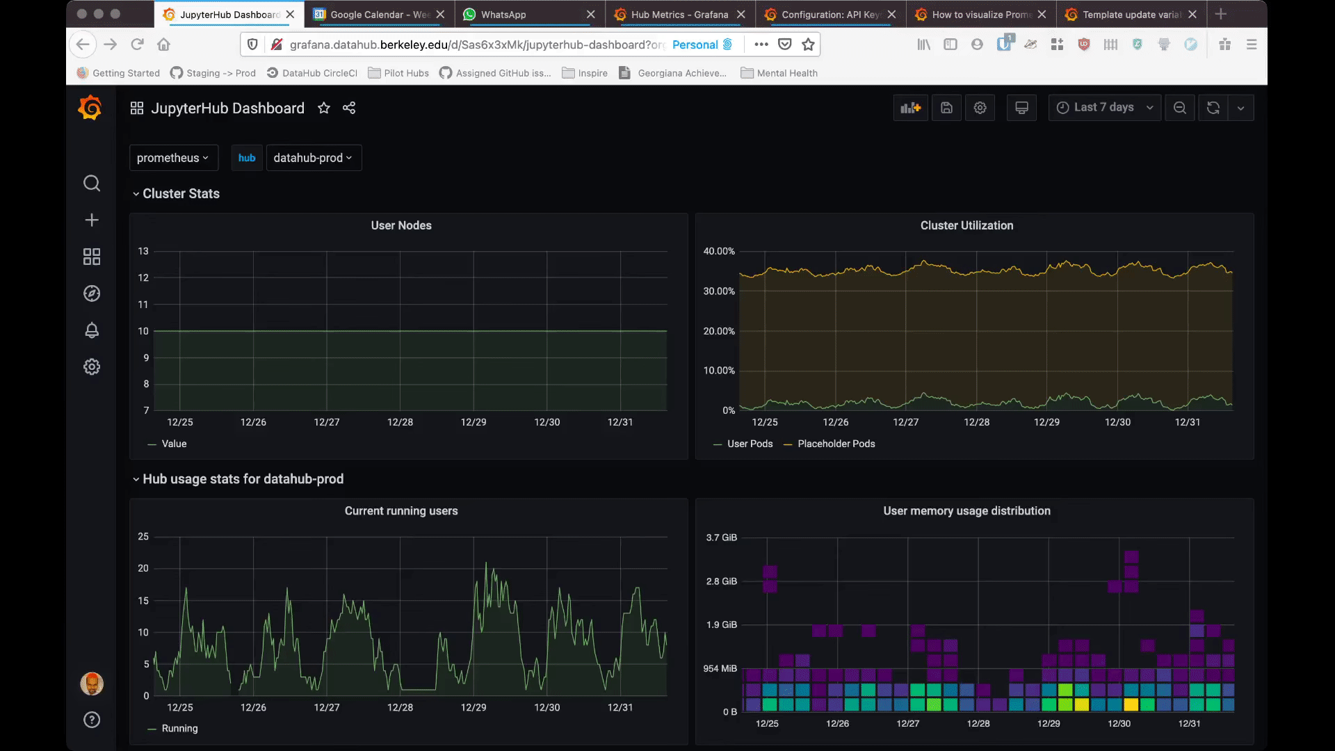Image resolution: width=1335 pixels, height=751 pixels.
Task: Collapse the Cluster Stats section
Action: pyautogui.click(x=135, y=193)
